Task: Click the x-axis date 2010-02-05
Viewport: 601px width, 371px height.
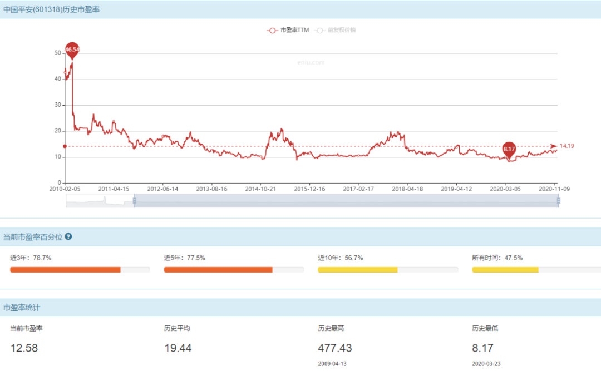Action: [65, 189]
